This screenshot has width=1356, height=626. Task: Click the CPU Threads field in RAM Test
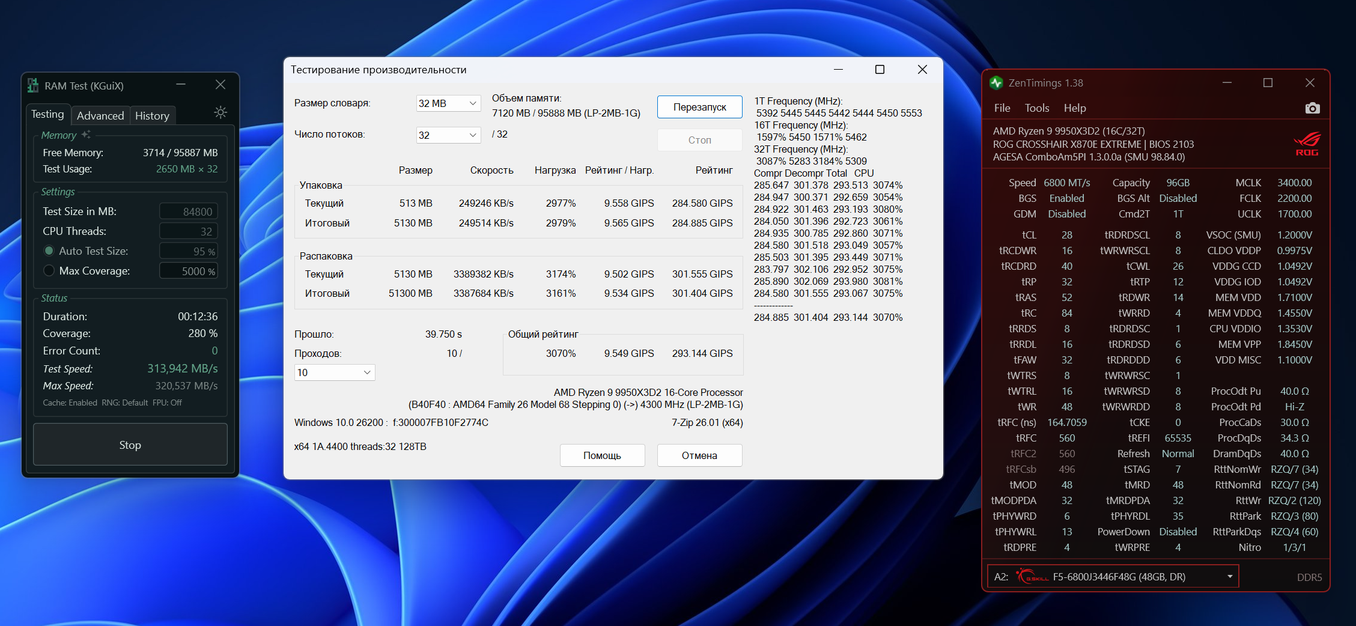pyautogui.click(x=188, y=231)
